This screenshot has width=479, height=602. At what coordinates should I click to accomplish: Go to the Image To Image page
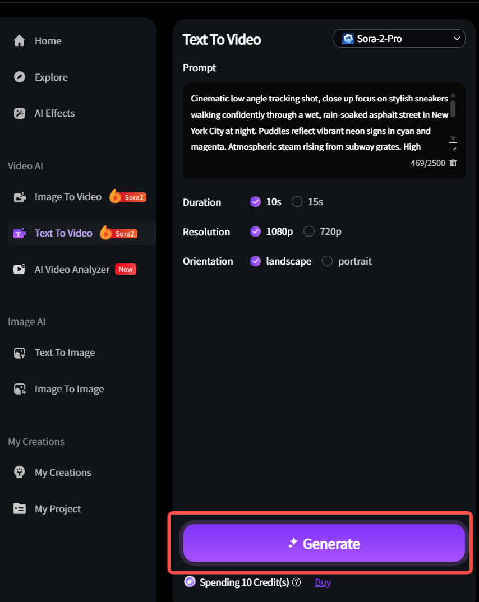(x=69, y=389)
